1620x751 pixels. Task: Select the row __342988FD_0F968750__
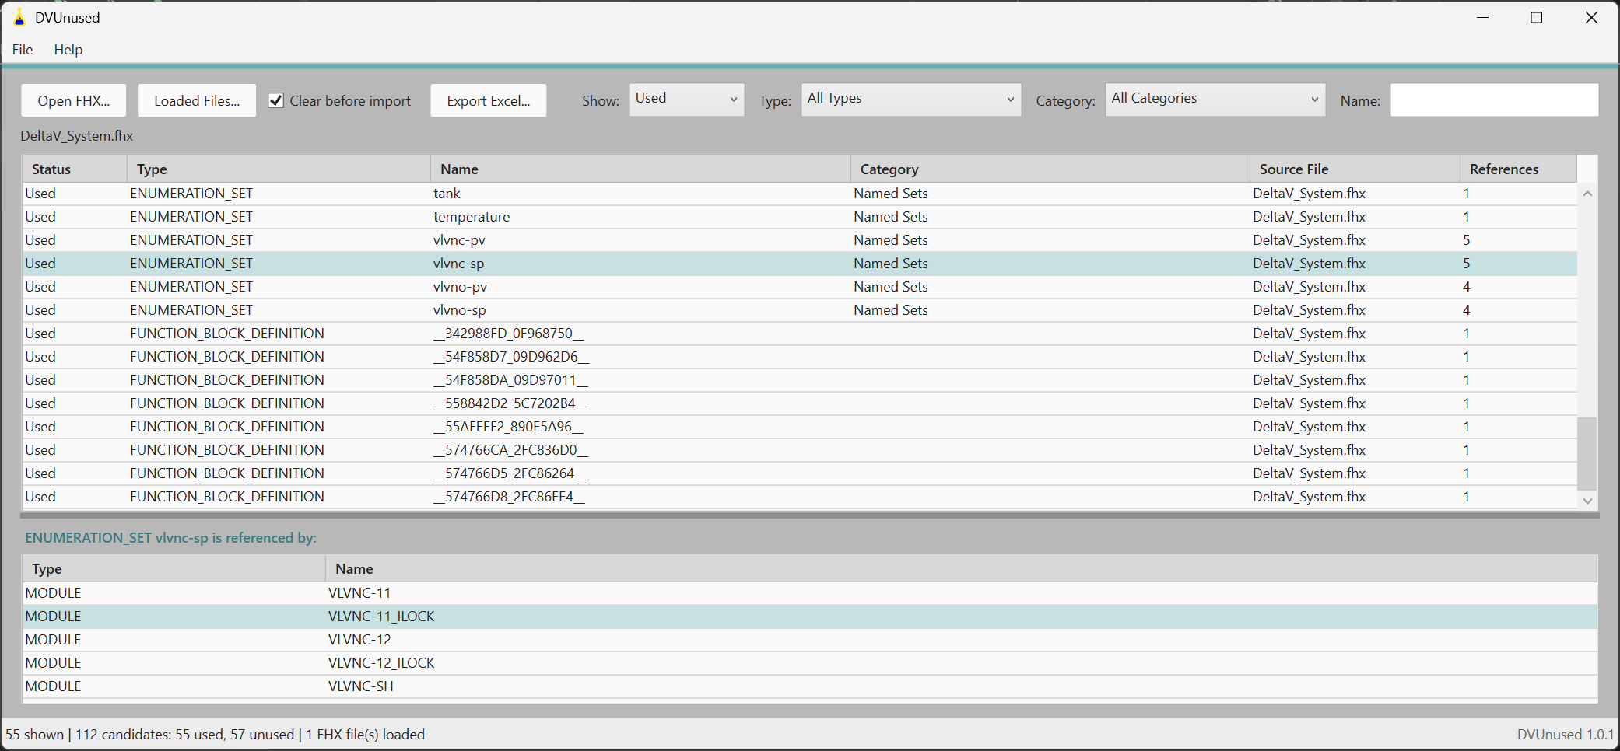tap(800, 334)
